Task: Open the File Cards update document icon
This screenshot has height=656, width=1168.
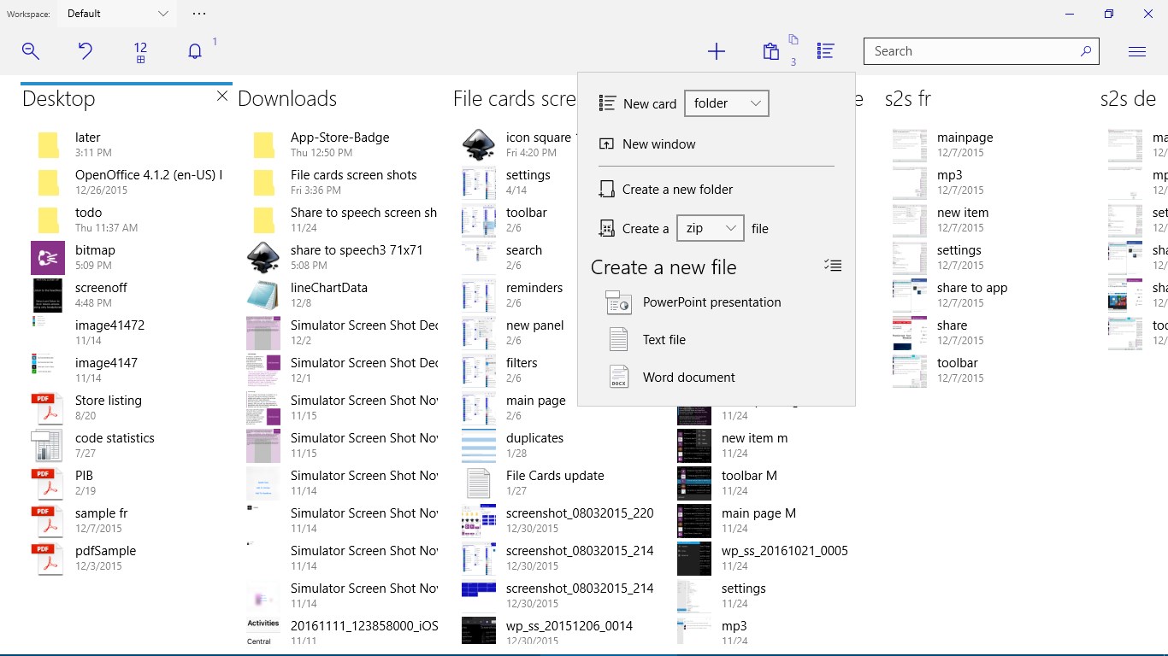Action: pos(479,483)
